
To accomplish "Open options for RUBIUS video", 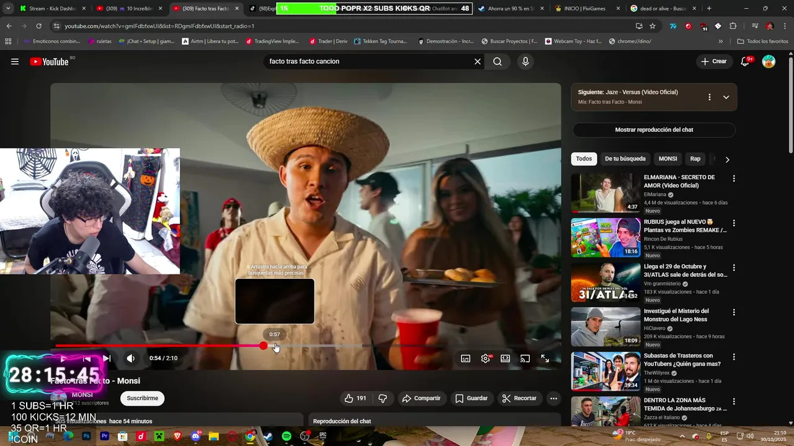I will coord(734,223).
